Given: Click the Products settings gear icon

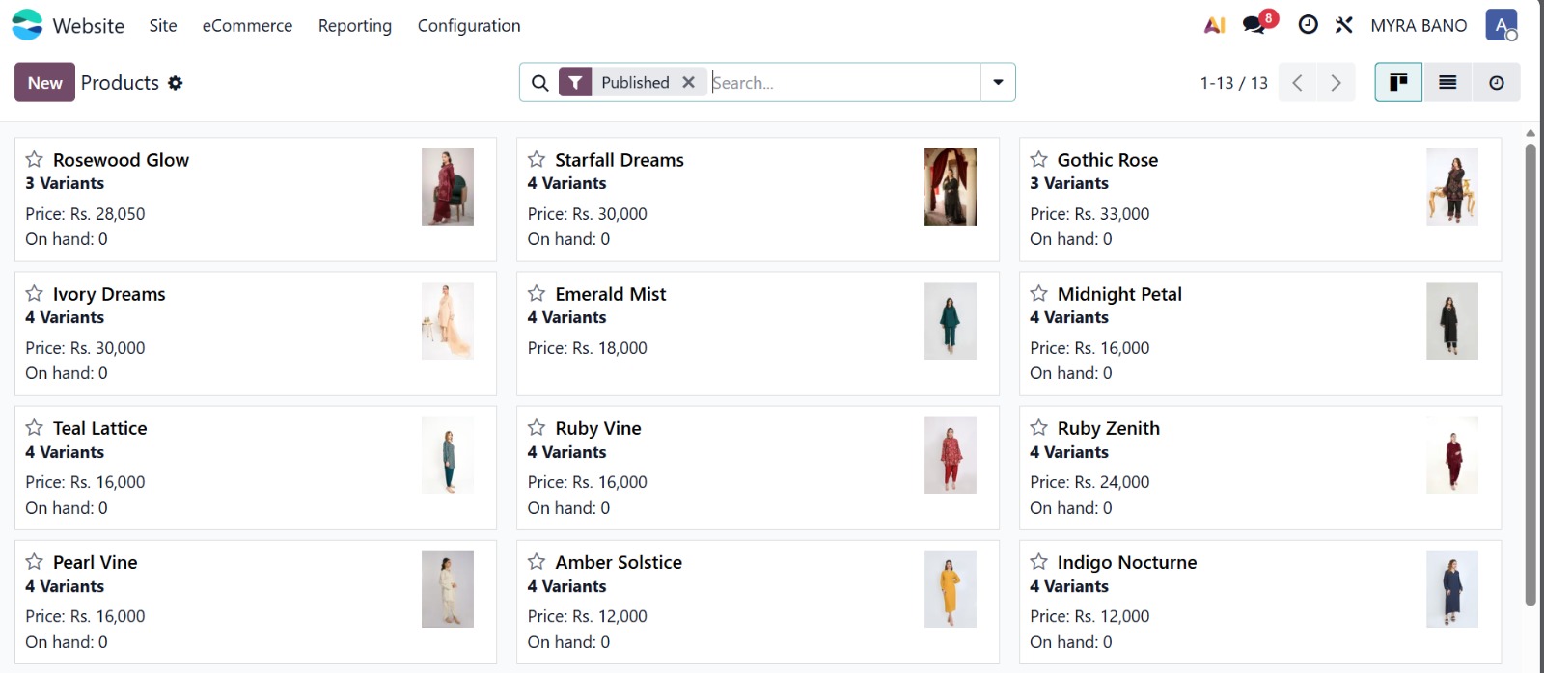Looking at the screenshot, I should 175,83.
